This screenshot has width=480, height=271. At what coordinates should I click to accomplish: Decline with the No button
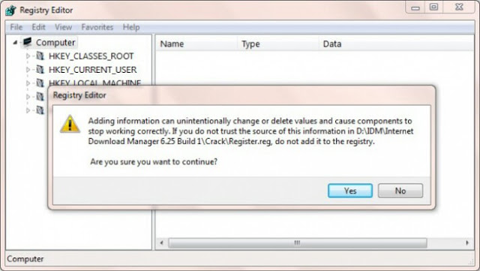pos(400,191)
